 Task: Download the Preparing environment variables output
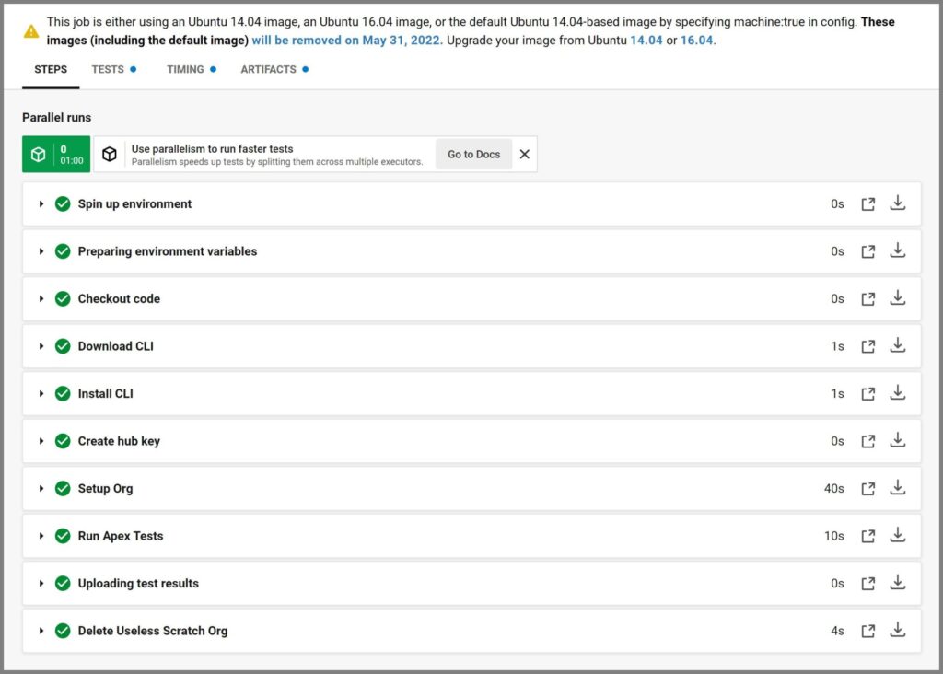898,251
